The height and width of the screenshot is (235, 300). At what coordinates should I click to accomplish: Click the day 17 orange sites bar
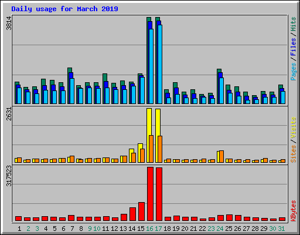(x=160, y=149)
